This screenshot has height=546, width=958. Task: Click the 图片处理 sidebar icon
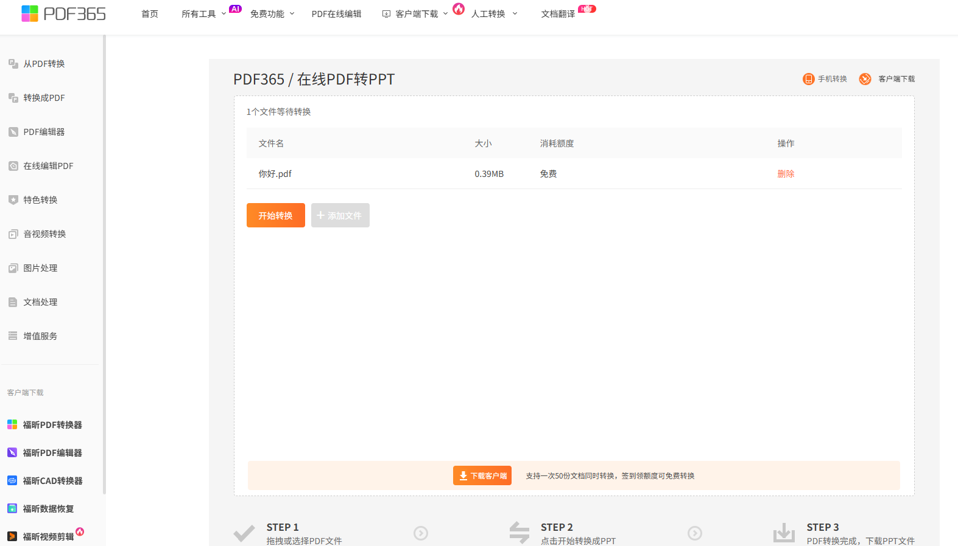click(13, 268)
